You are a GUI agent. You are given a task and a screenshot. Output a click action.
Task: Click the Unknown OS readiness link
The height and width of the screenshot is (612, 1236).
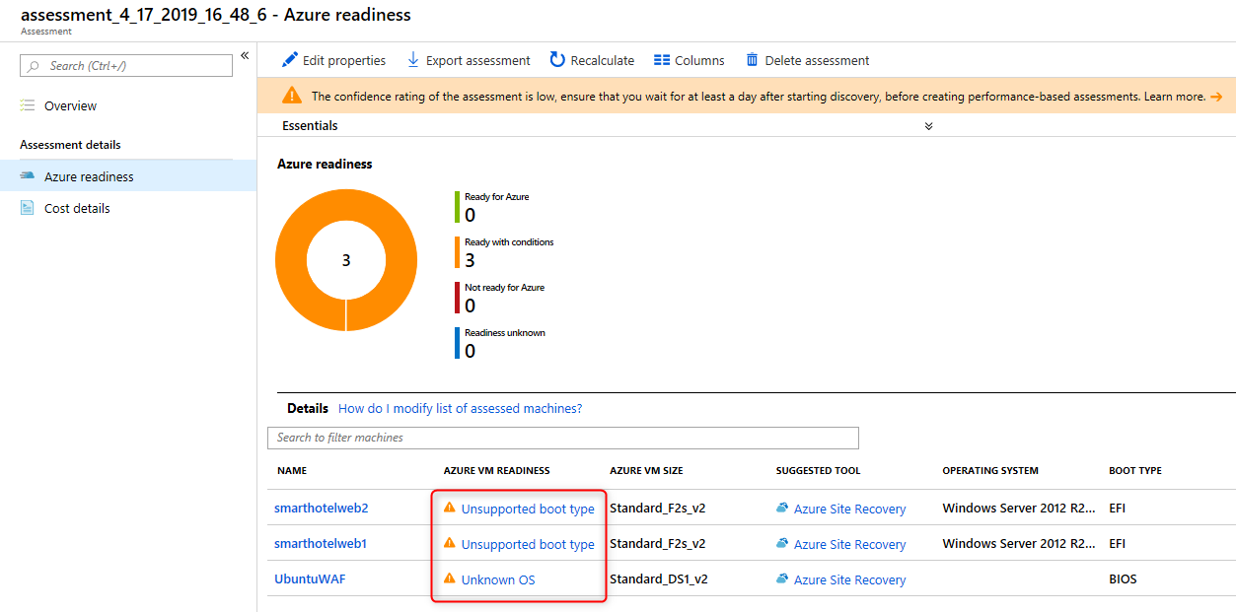point(498,579)
